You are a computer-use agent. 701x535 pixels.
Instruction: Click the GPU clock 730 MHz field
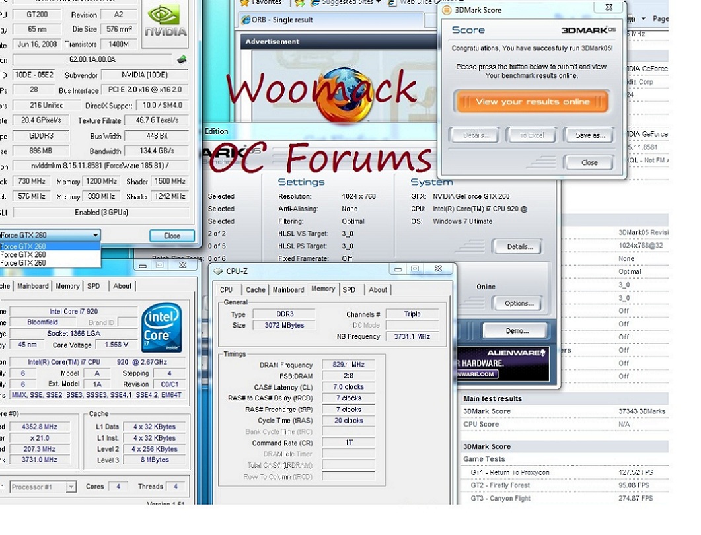[31, 182]
